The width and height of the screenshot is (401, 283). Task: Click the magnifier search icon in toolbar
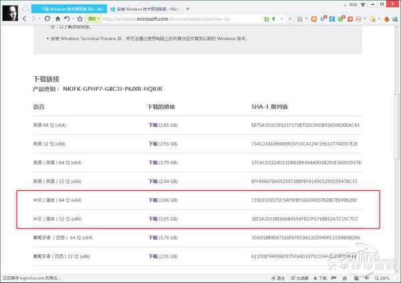point(395,19)
